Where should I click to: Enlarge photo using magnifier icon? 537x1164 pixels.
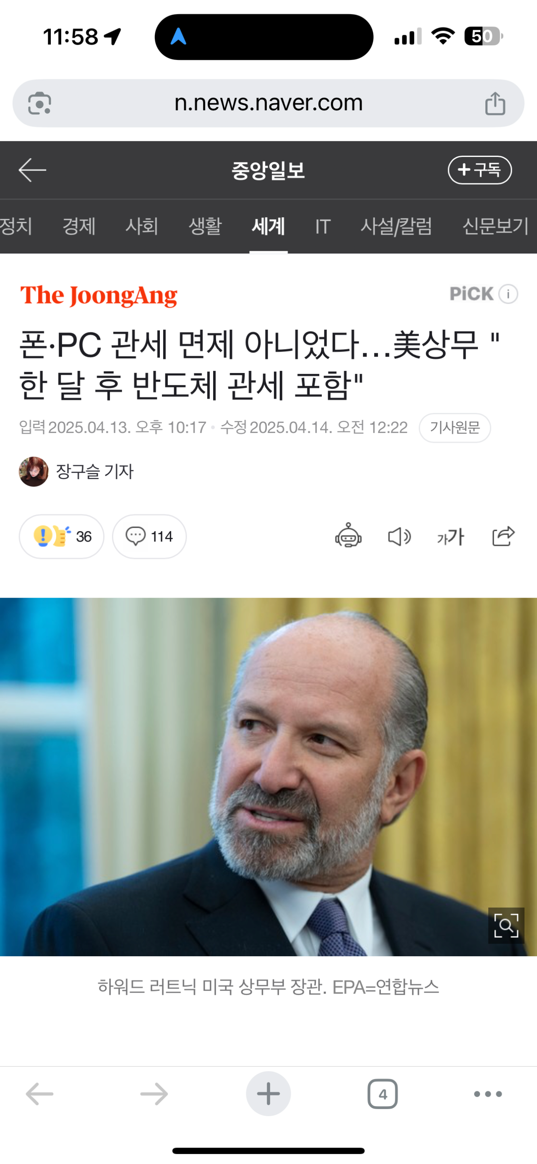coord(506,925)
